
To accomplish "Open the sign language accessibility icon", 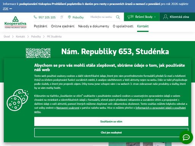I will [x=62, y=17].
